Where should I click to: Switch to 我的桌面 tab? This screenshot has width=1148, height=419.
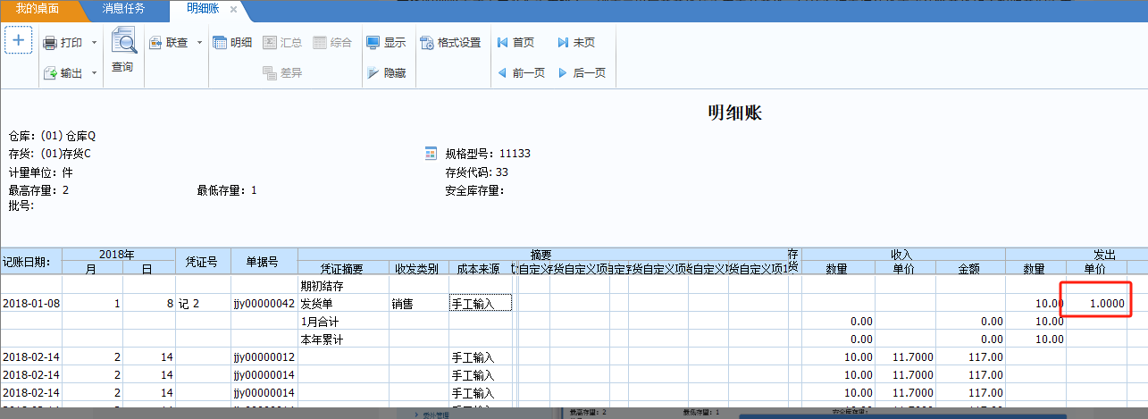(x=38, y=9)
